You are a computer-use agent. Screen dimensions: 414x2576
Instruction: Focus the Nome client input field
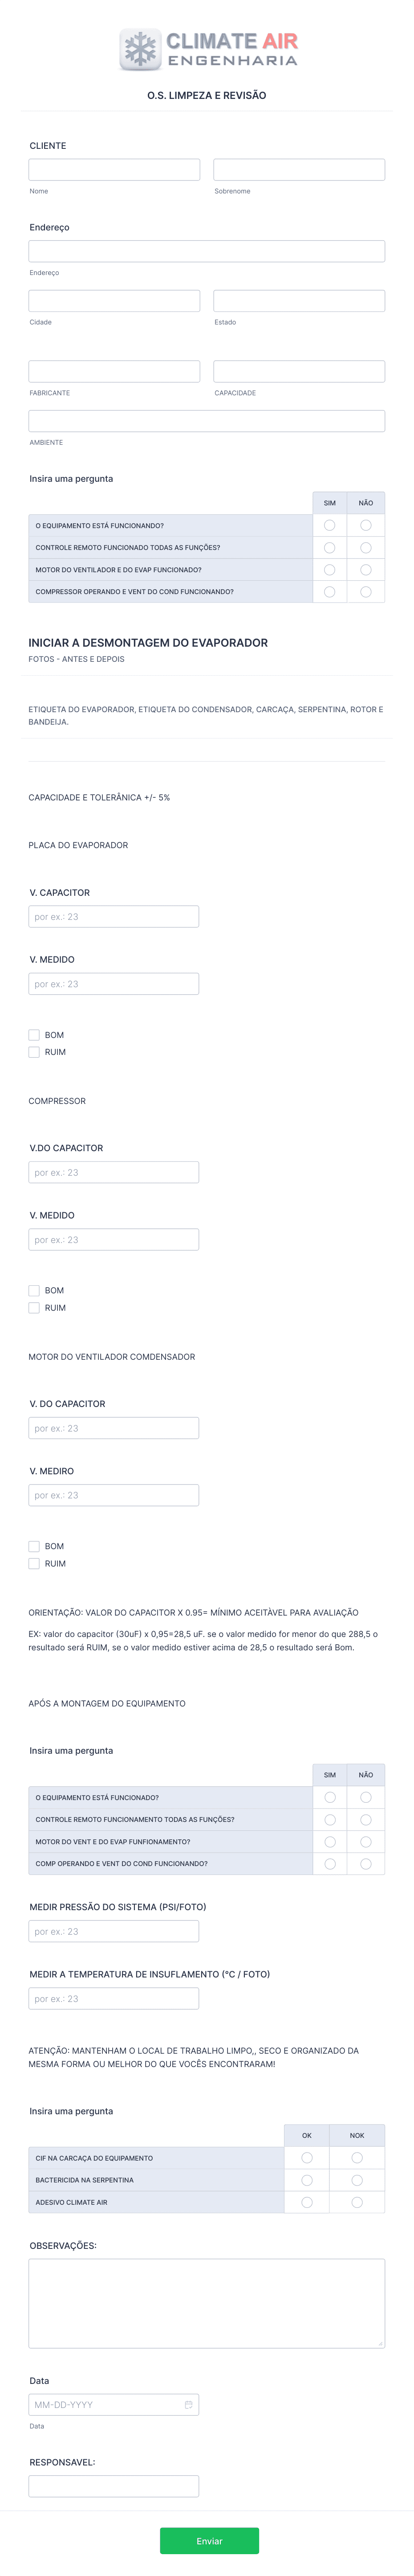(x=114, y=170)
